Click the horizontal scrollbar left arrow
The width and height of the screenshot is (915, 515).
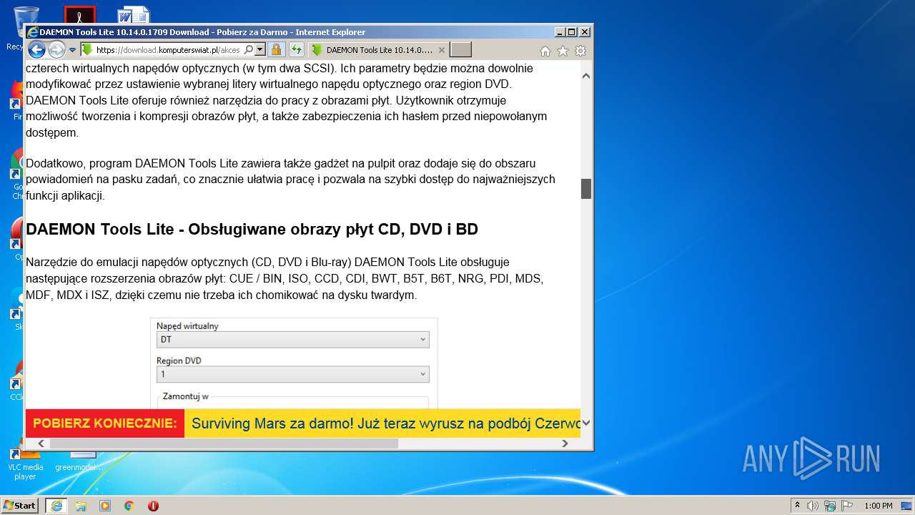point(41,443)
